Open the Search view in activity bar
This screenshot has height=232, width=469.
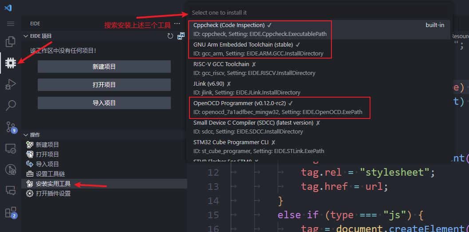(x=11, y=106)
